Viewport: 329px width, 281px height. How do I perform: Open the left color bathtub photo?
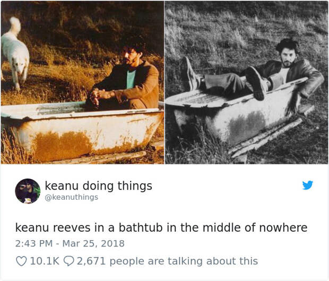coord(82,82)
